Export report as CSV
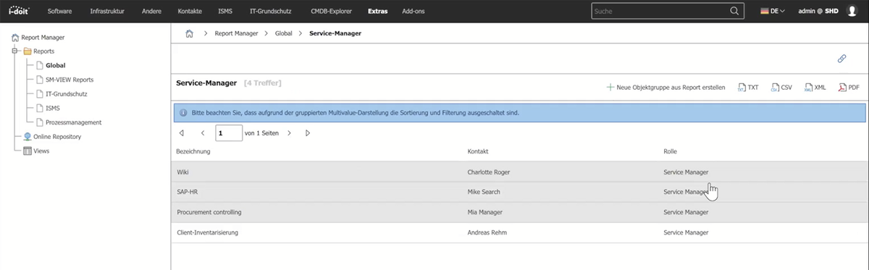The width and height of the screenshot is (869, 270). click(x=781, y=87)
